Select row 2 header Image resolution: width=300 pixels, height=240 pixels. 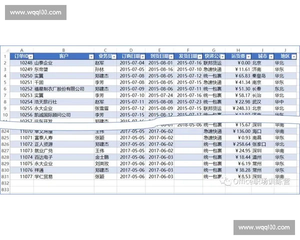[x=5, y=63]
